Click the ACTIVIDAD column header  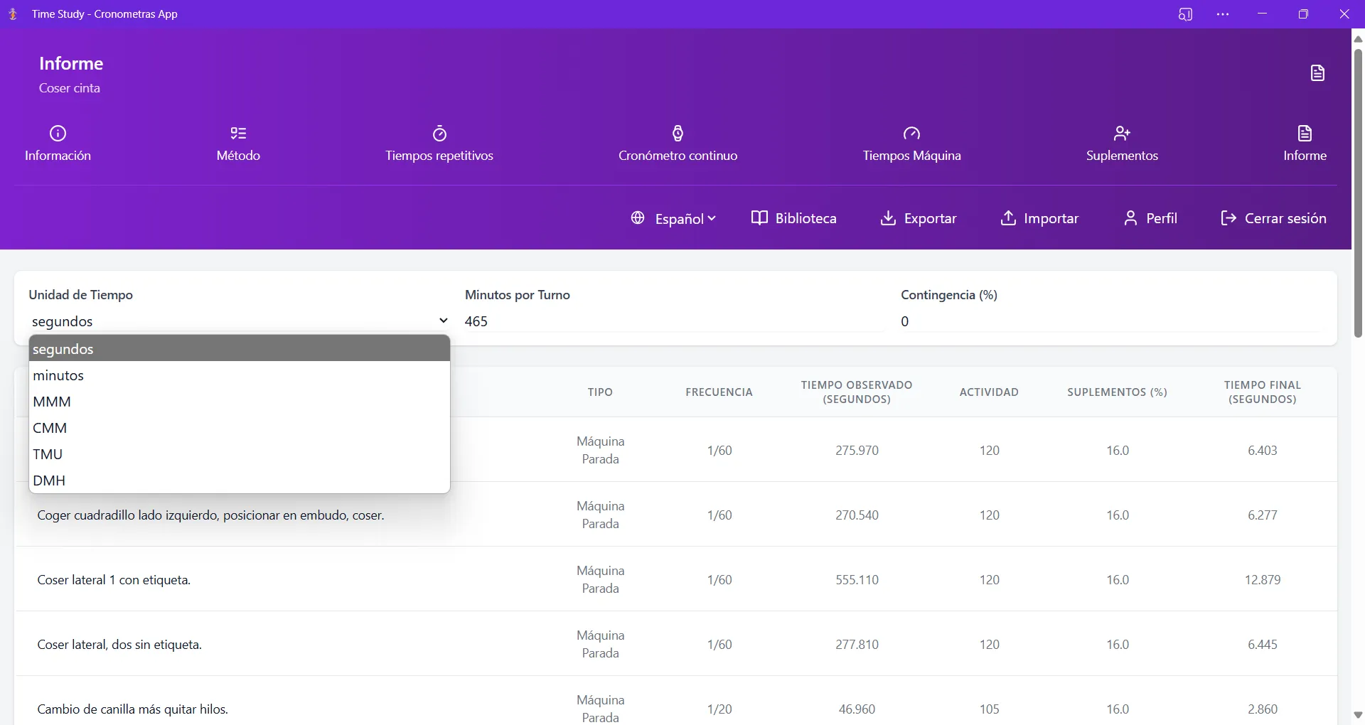pyautogui.click(x=989, y=392)
